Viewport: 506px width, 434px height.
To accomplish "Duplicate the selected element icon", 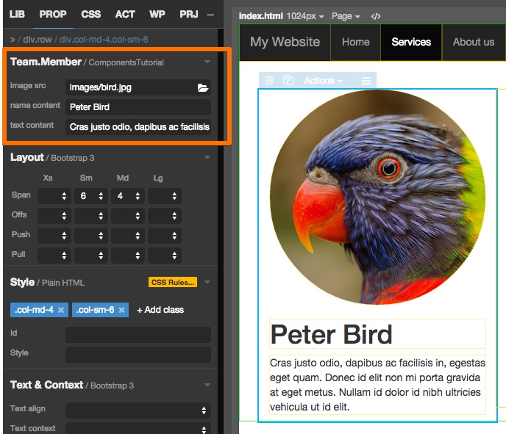I will click(288, 80).
